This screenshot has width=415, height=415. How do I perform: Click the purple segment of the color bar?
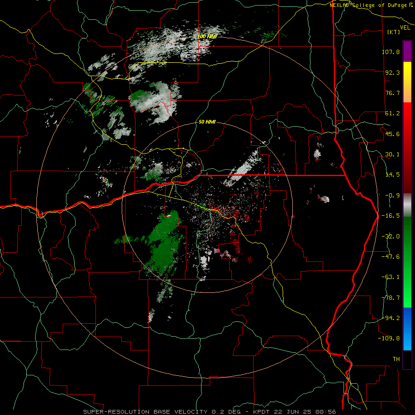pos(407,51)
